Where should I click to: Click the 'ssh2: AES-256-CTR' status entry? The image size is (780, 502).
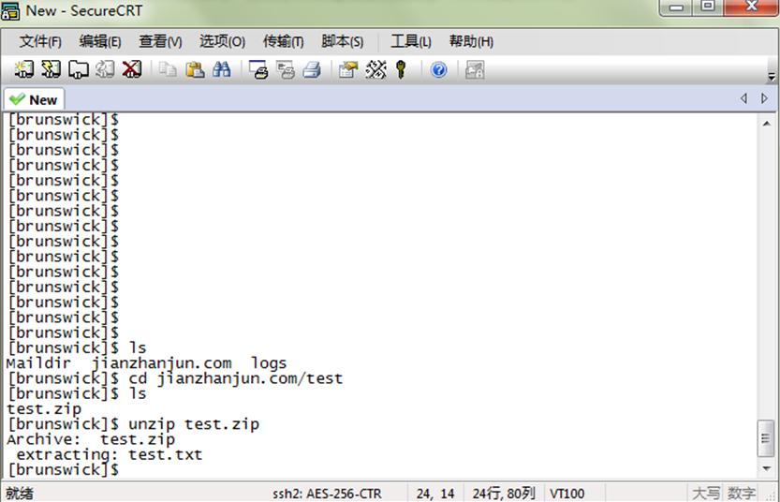coord(327,494)
